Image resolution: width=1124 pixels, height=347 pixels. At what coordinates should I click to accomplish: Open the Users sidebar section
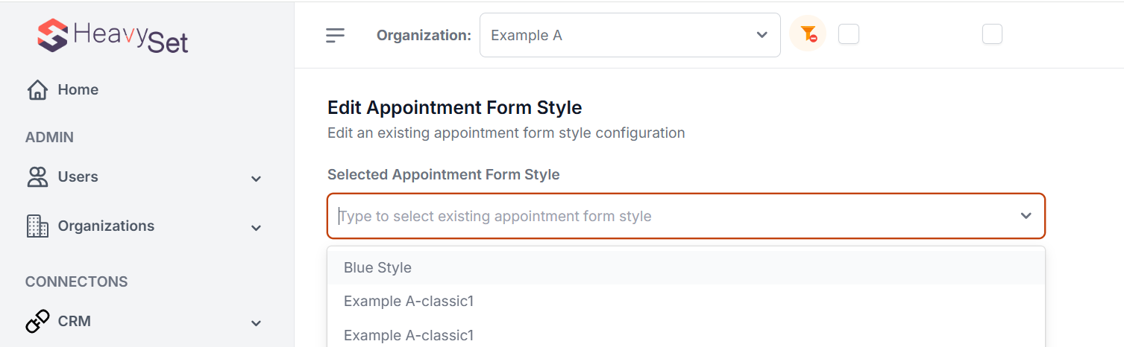pyautogui.click(x=78, y=177)
